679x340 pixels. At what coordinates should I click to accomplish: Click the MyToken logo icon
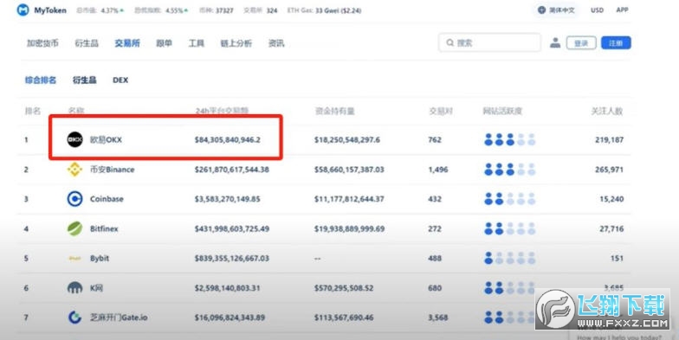point(23,10)
